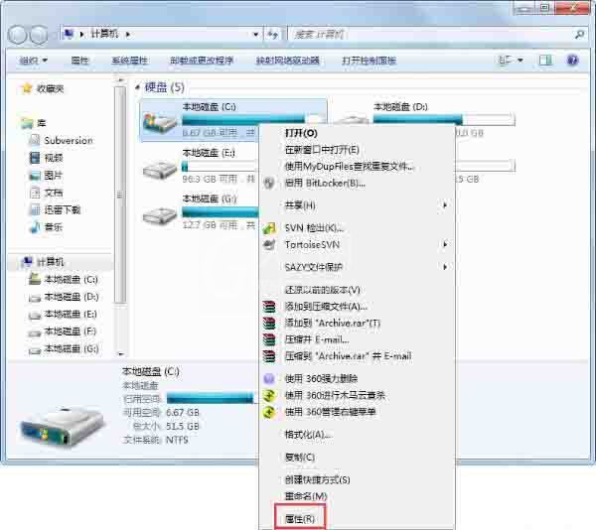This screenshot has height=530, width=596.
Task: Expand the 共享(H) submenu arrow
Action: click(445, 205)
